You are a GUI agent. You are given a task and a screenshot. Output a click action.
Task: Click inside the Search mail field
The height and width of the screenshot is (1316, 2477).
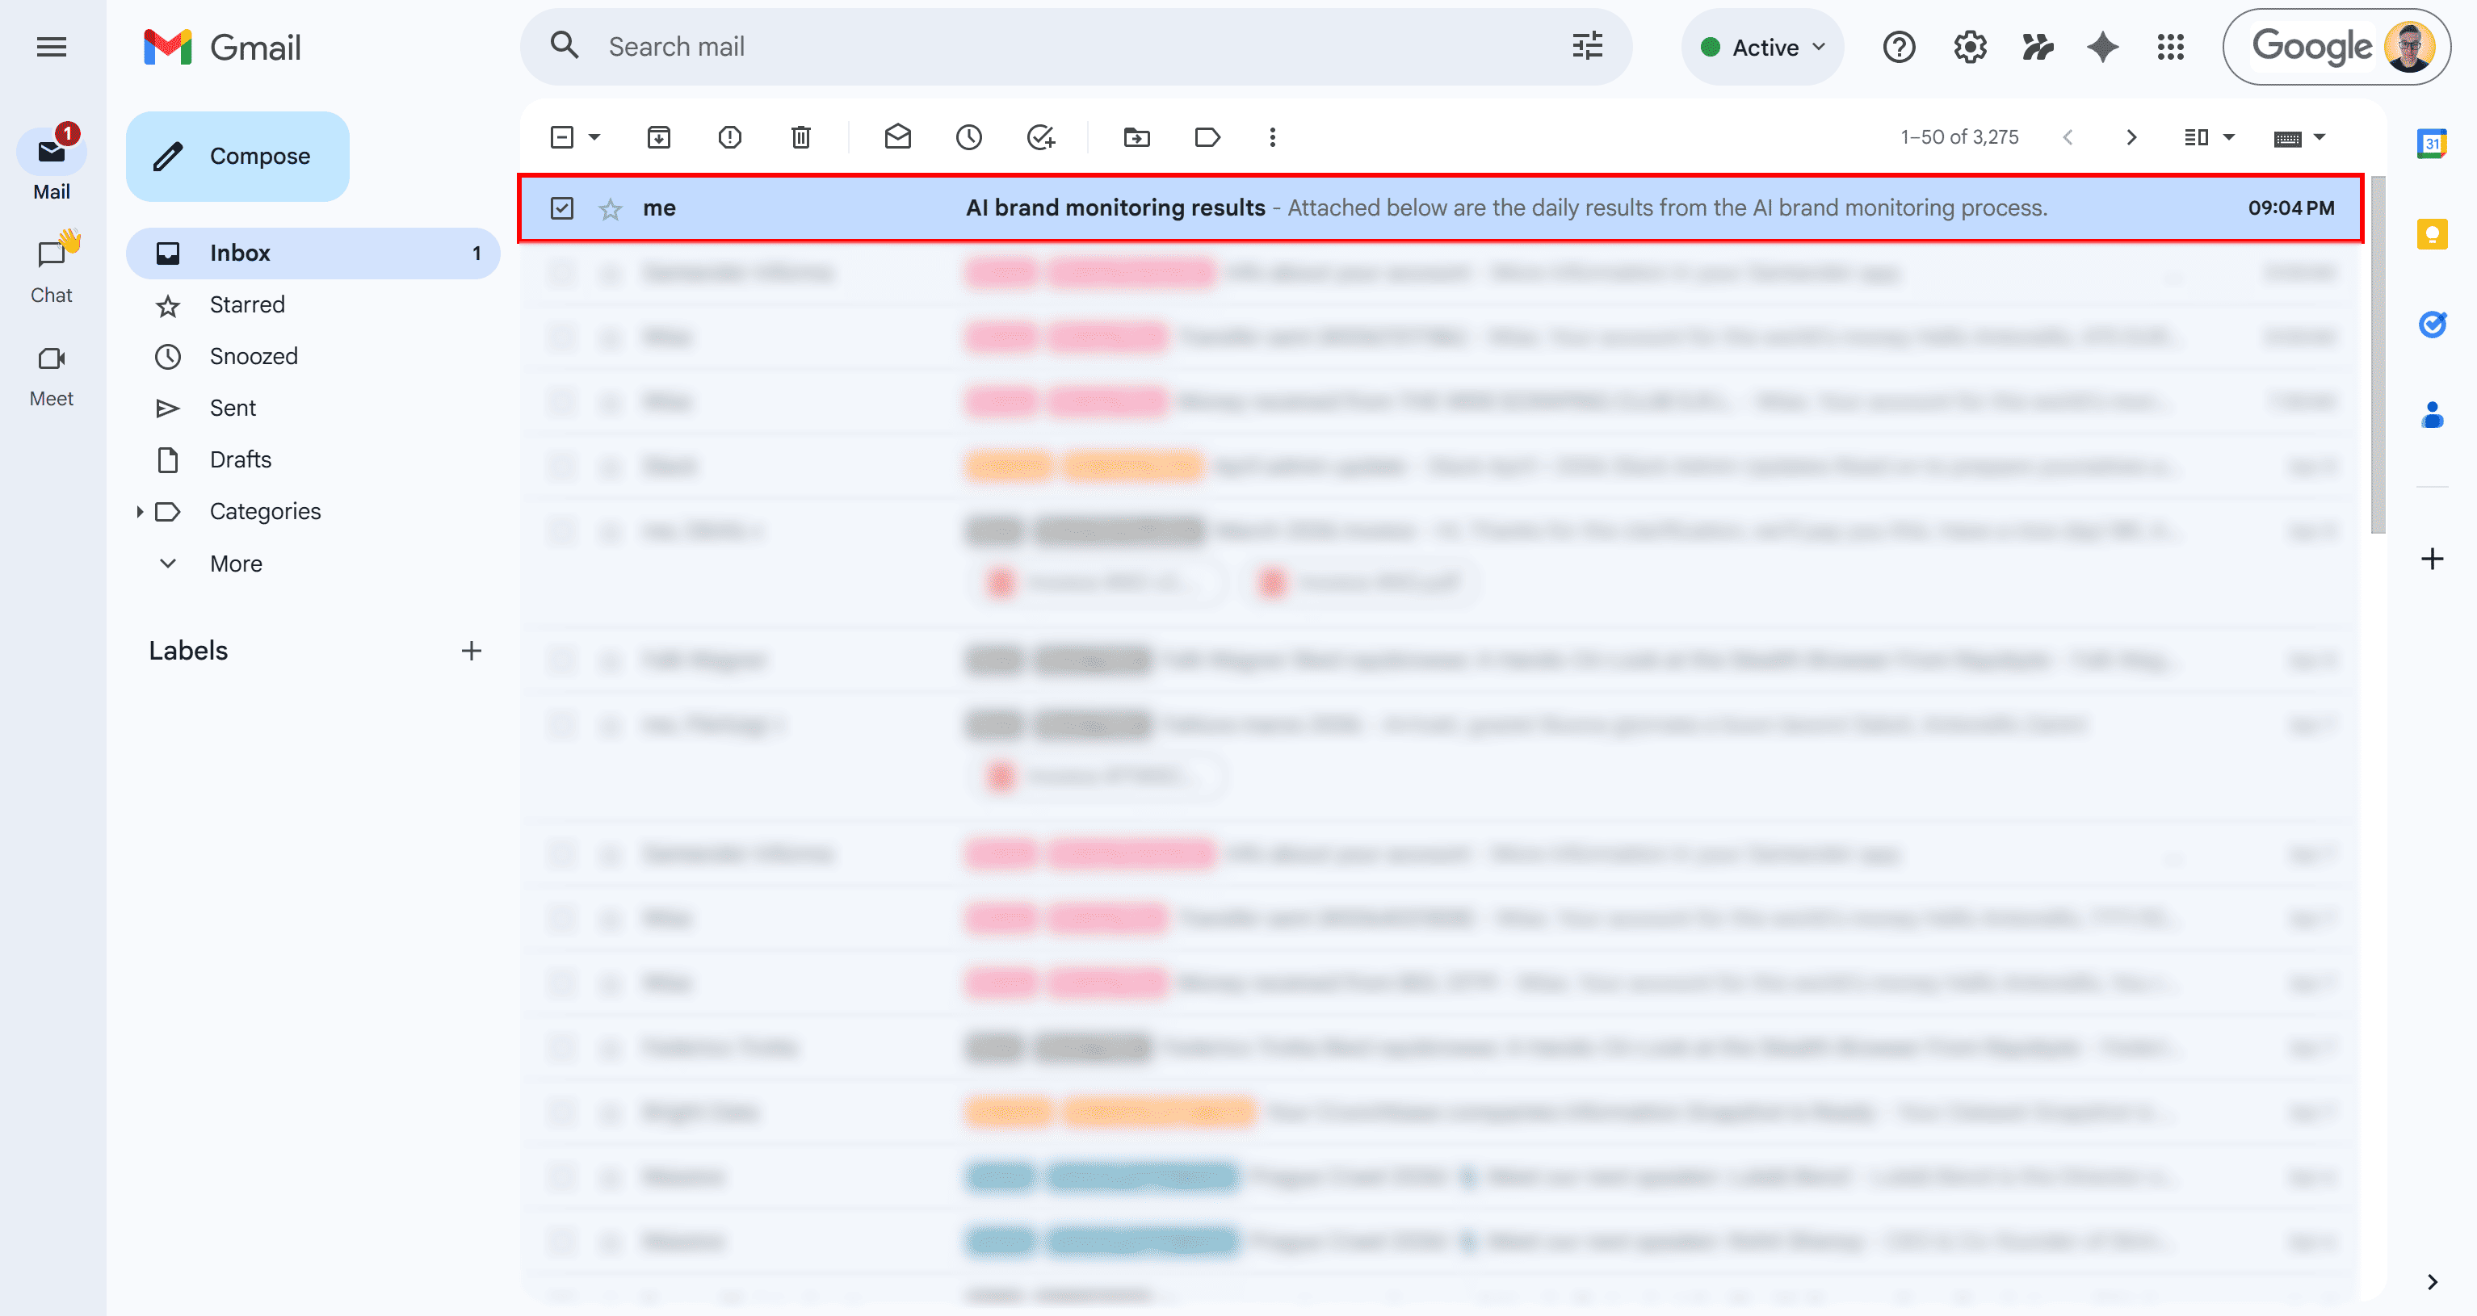pyautogui.click(x=962, y=46)
